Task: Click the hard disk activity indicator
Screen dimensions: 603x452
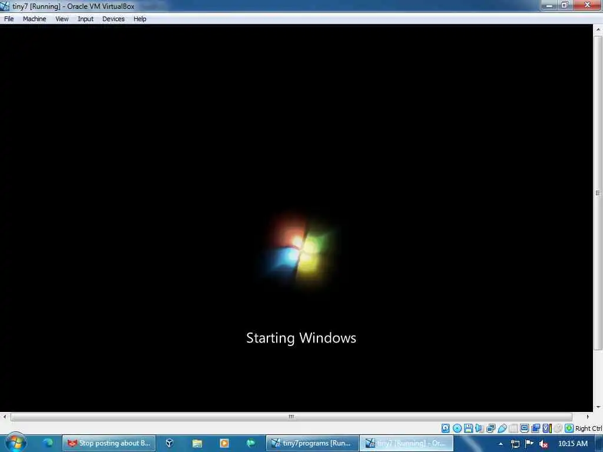Action: click(x=445, y=428)
